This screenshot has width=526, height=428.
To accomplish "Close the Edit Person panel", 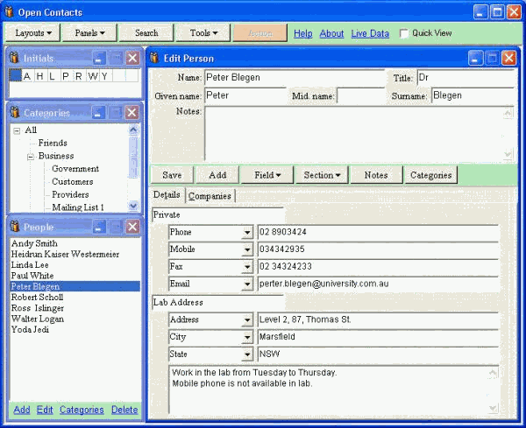I will (x=507, y=58).
